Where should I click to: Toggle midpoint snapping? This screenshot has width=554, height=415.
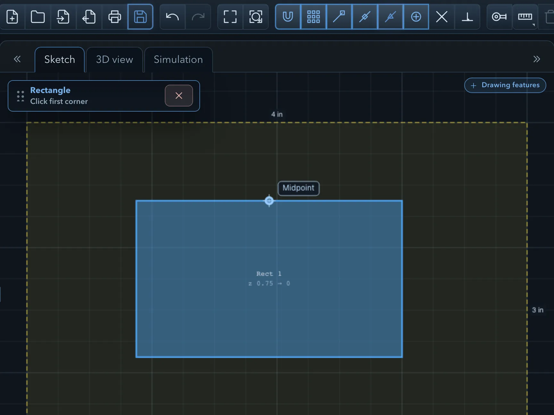(x=365, y=17)
